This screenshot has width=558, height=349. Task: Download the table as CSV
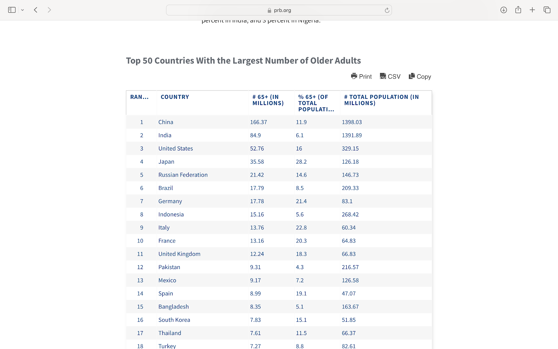pos(390,76)
